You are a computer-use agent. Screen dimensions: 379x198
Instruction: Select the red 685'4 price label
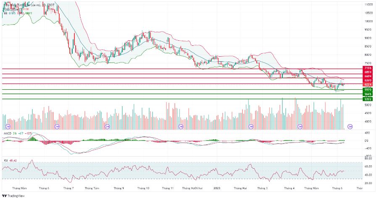click(x=368, y=72)
